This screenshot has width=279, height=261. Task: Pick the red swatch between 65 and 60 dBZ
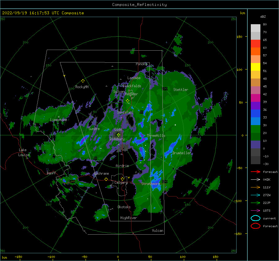[x=255, y=44]
